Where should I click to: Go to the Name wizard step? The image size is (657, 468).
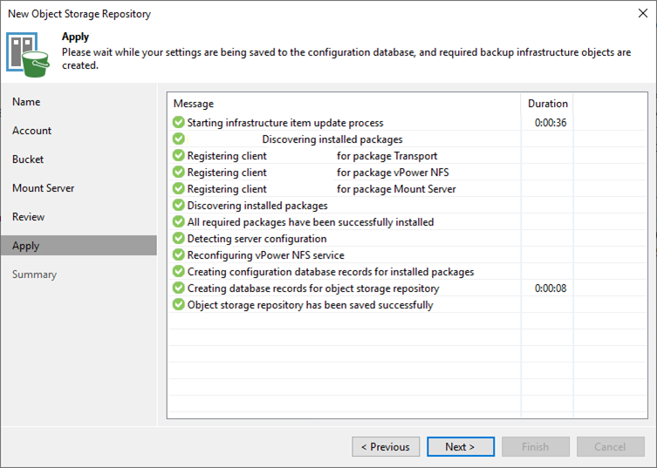point(26,102)
